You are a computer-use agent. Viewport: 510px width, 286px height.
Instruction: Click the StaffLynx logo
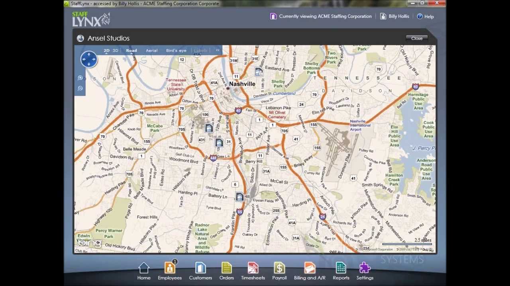coord(91,19)
